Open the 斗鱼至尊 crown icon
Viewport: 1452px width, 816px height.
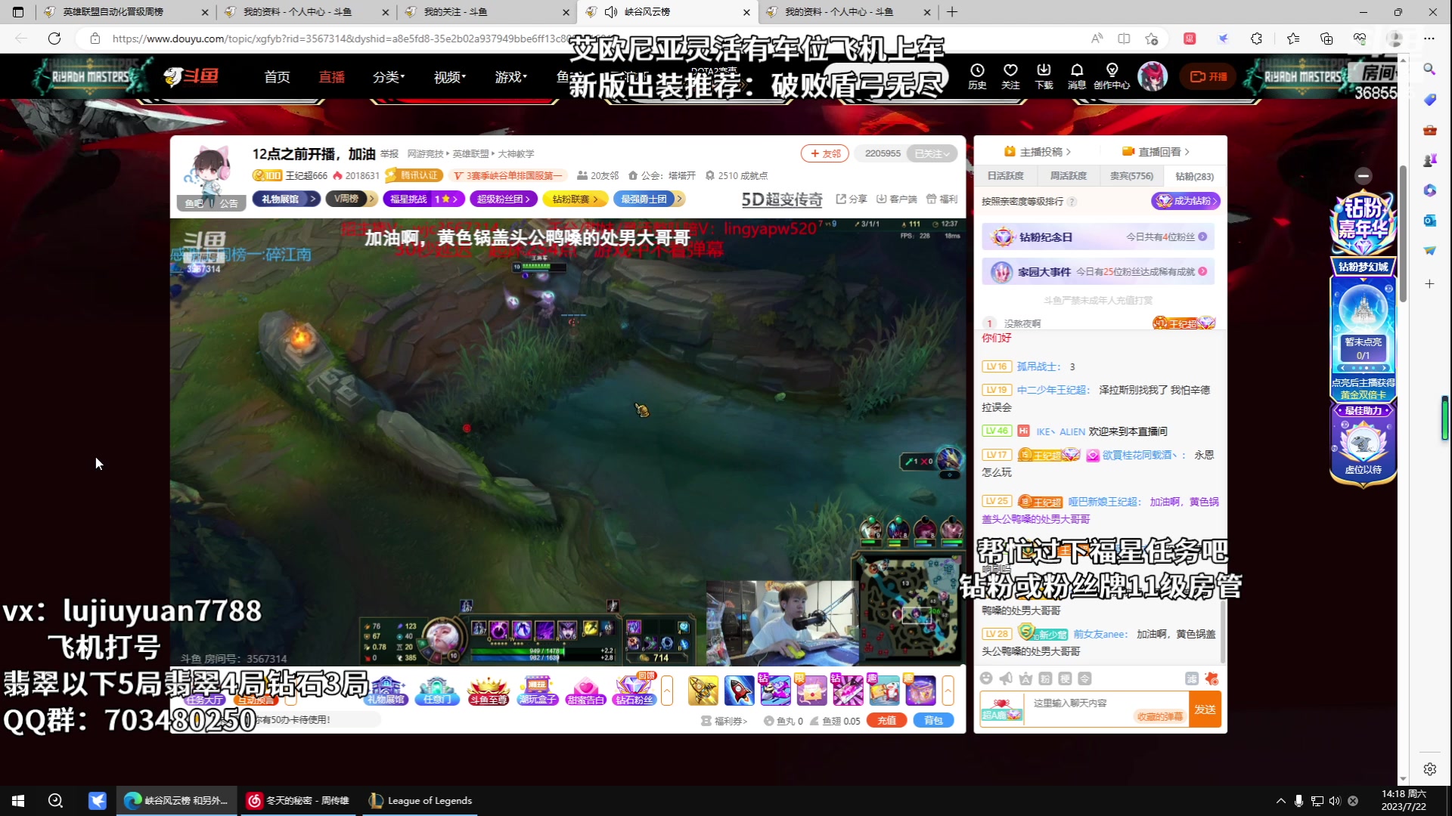[488, 691]
